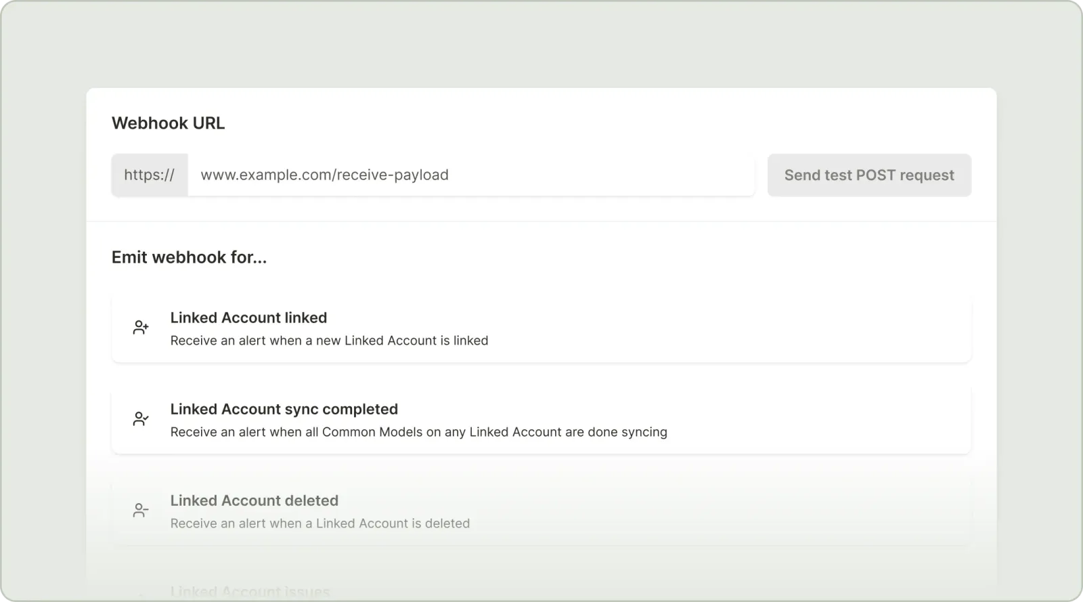Focus the webhook URL input field
Image resolution: width=1083 pixels, height=602 pixels.
471,175
